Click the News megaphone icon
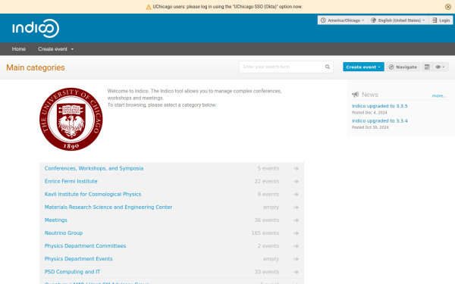 (355, 95)
